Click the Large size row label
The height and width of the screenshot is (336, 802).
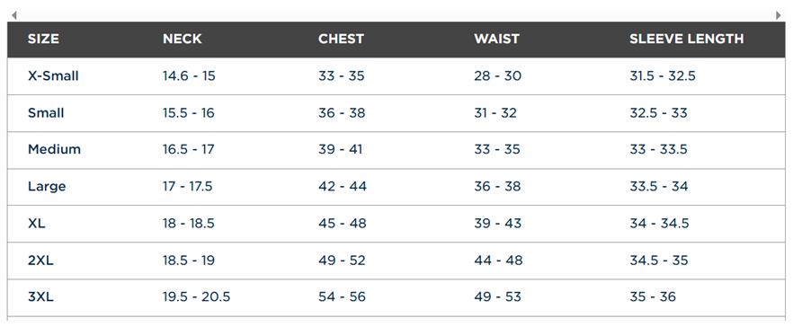click(x=47, y=186)
